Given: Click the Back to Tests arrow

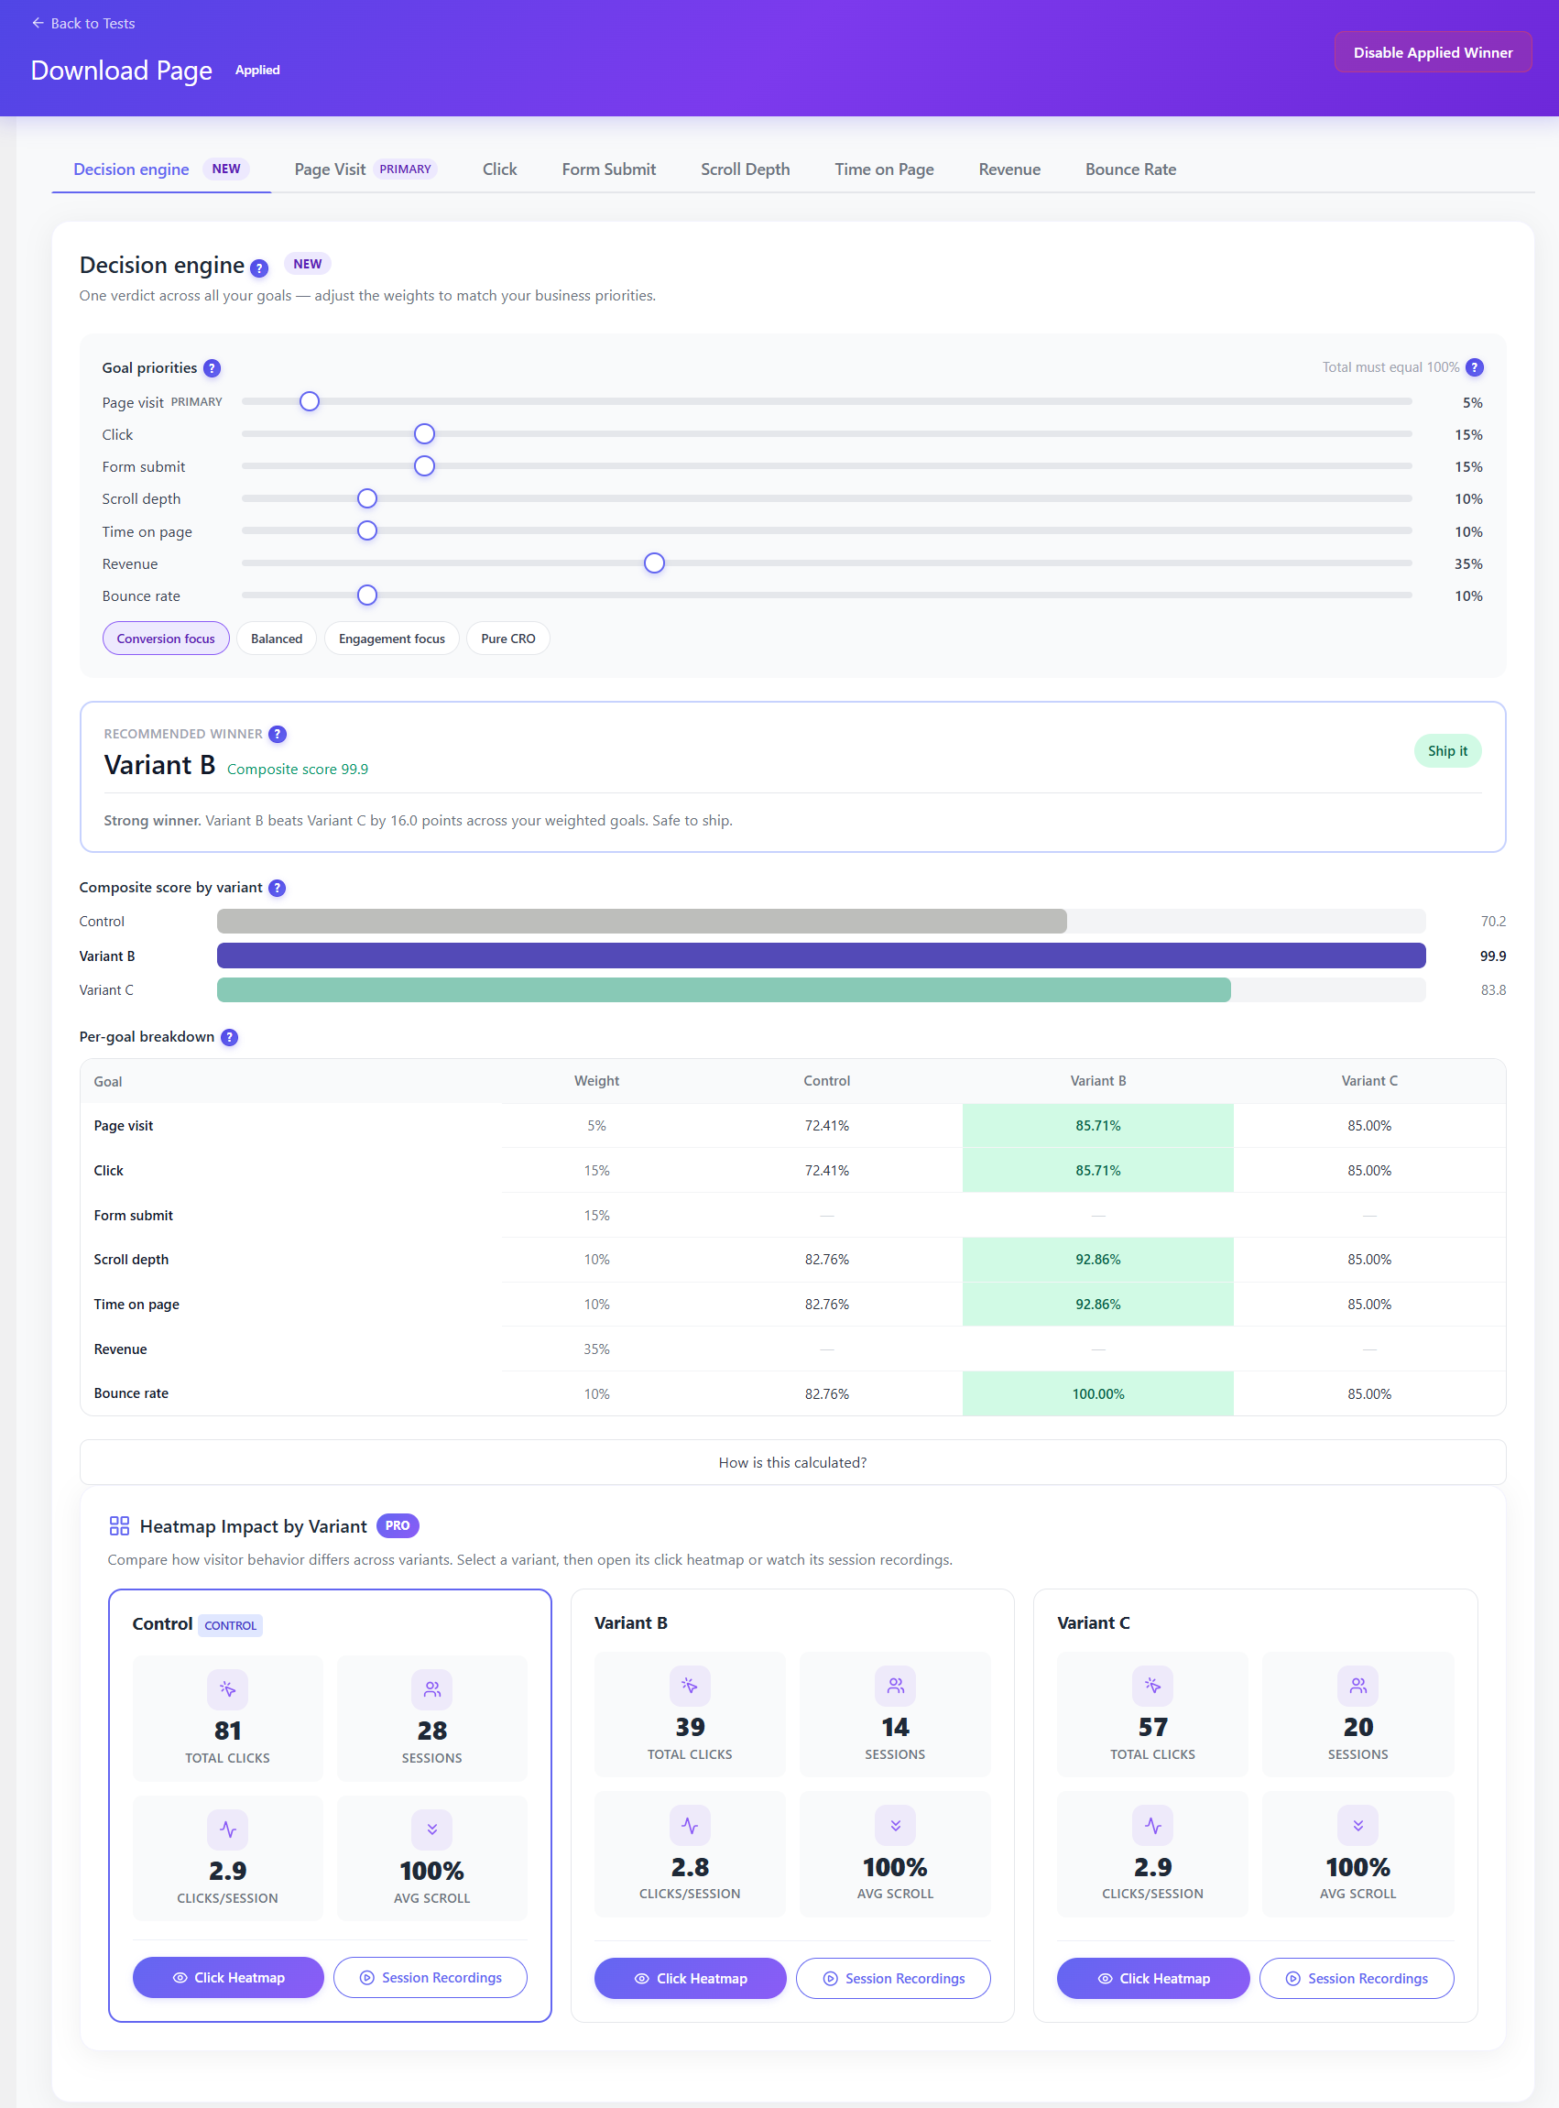Looking at the screenshot, I should click(x=38, y=23).
